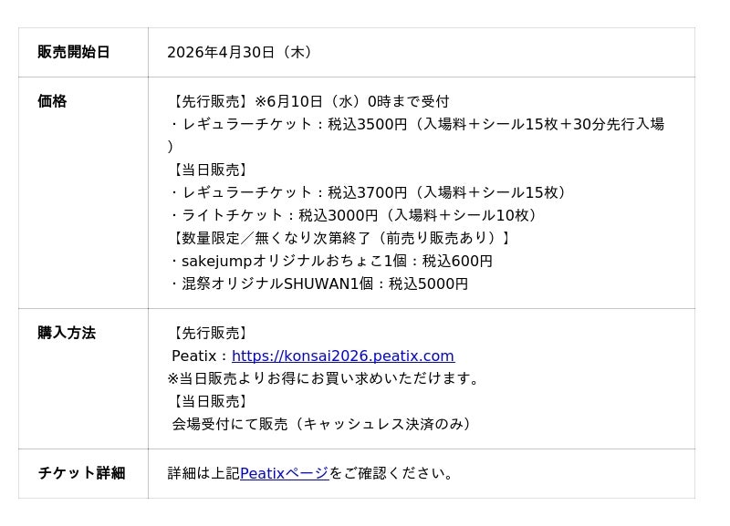
Task: Click the Peatixページ link
Action: tap(284, 473)
